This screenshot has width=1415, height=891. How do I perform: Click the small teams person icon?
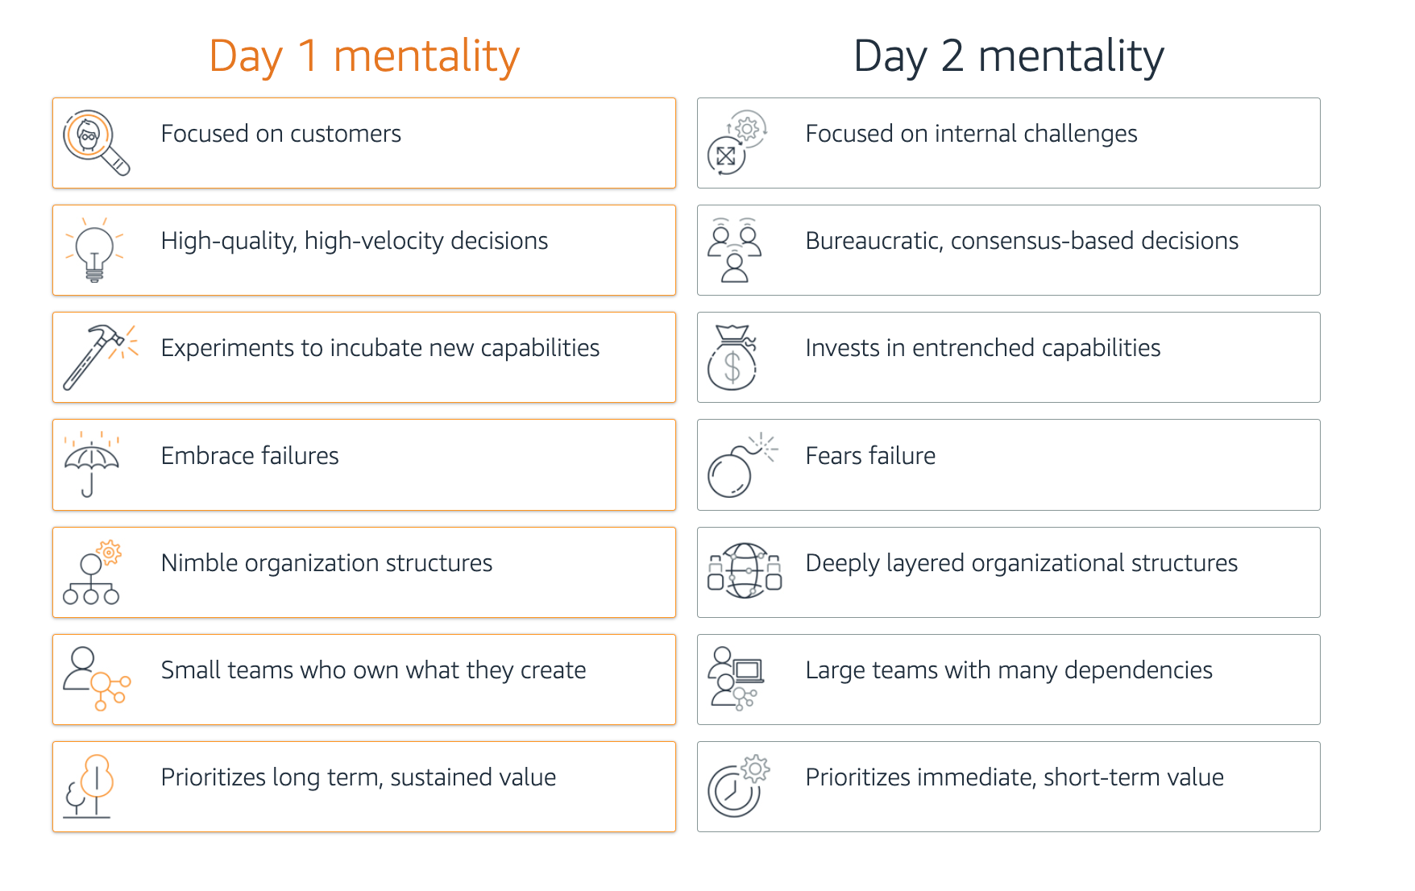click(96, 679)
